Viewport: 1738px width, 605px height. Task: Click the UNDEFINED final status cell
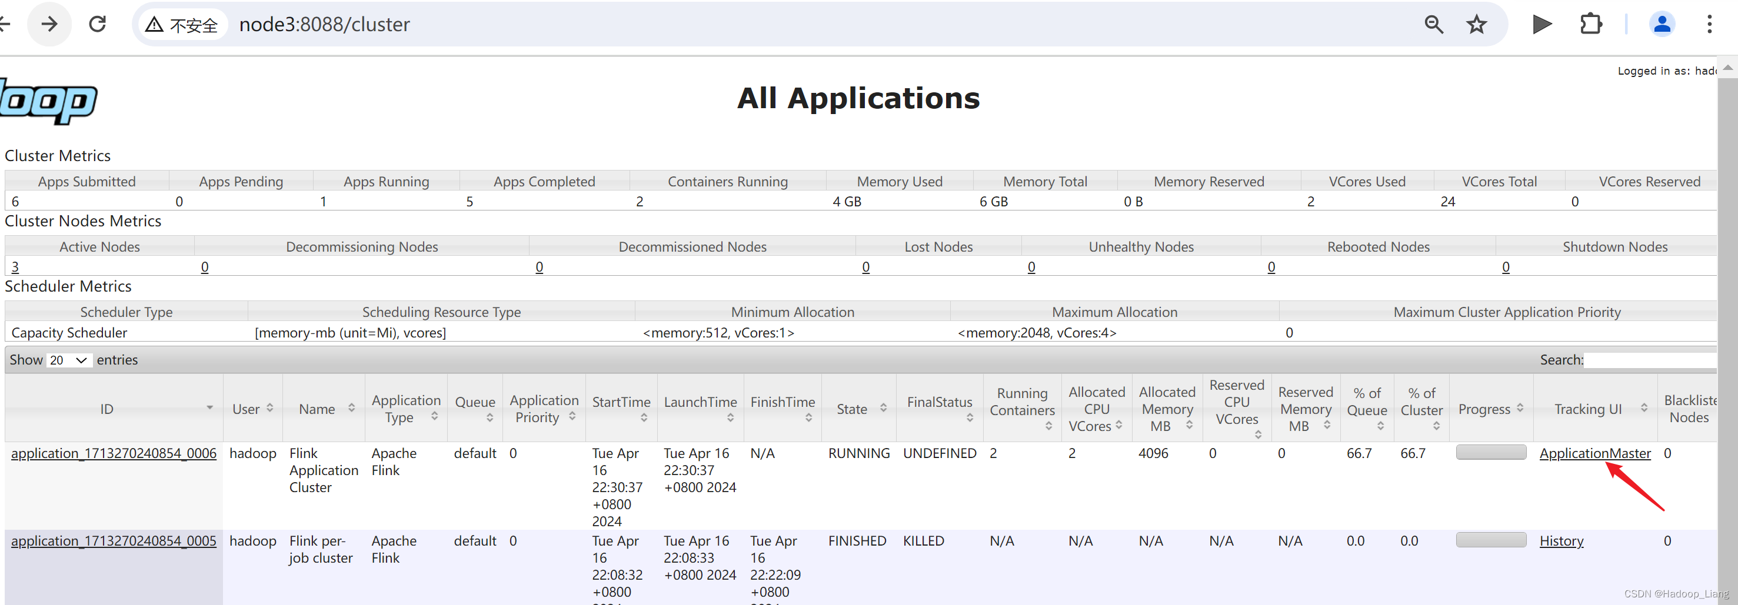click(940, 453)
